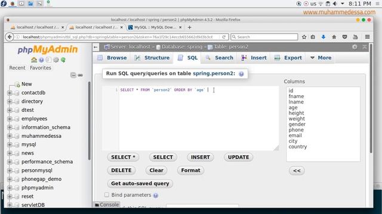Open page settings gear in breadcrumb bar
The height and width of the screenshot is (214, 382).
click(x=355, y=47)
